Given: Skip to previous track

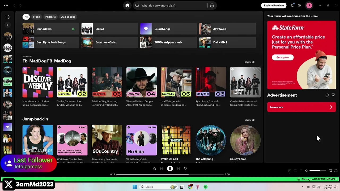Looking at the screenshot, I should (161, 168).
